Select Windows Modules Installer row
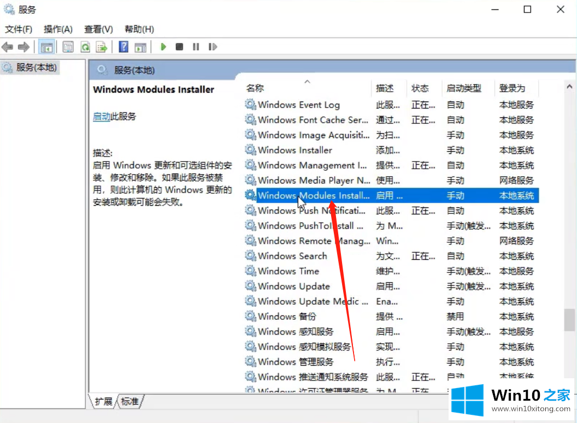The image size is (577, 423). pyautogui.click(x=392, y=195)
